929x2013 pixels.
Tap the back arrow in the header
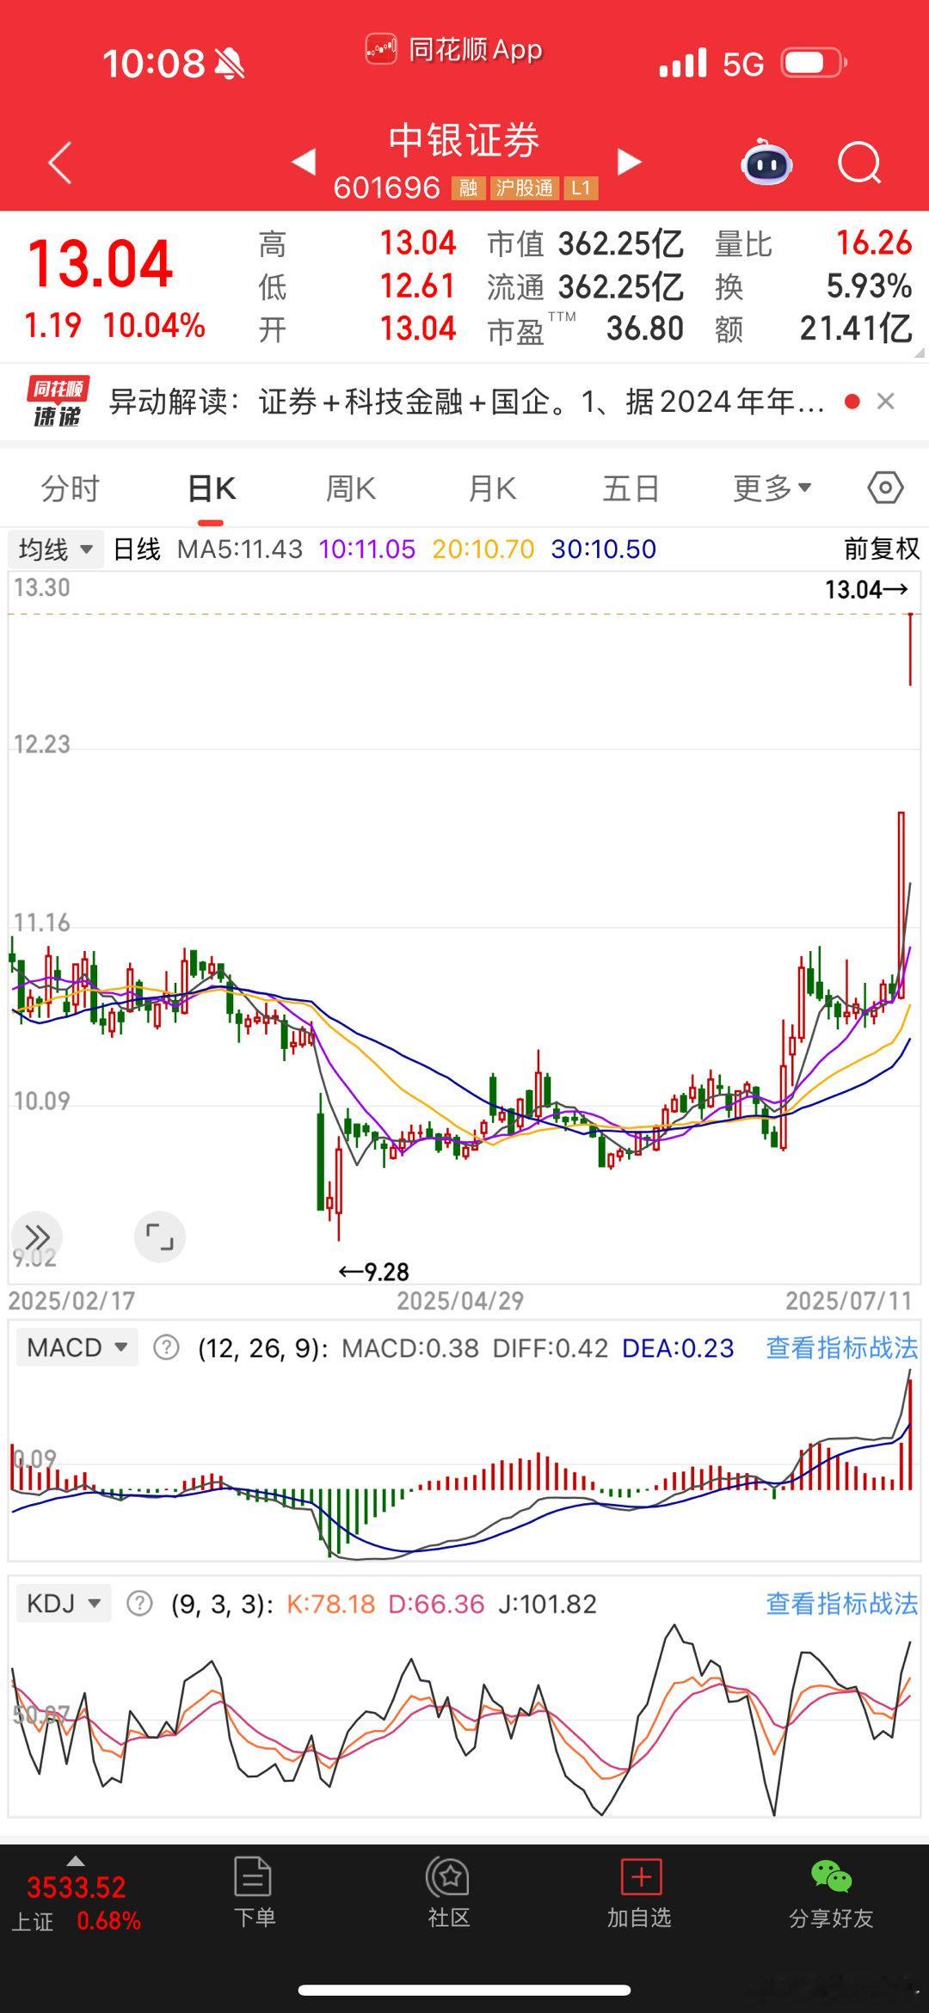[x=59, y=163]
